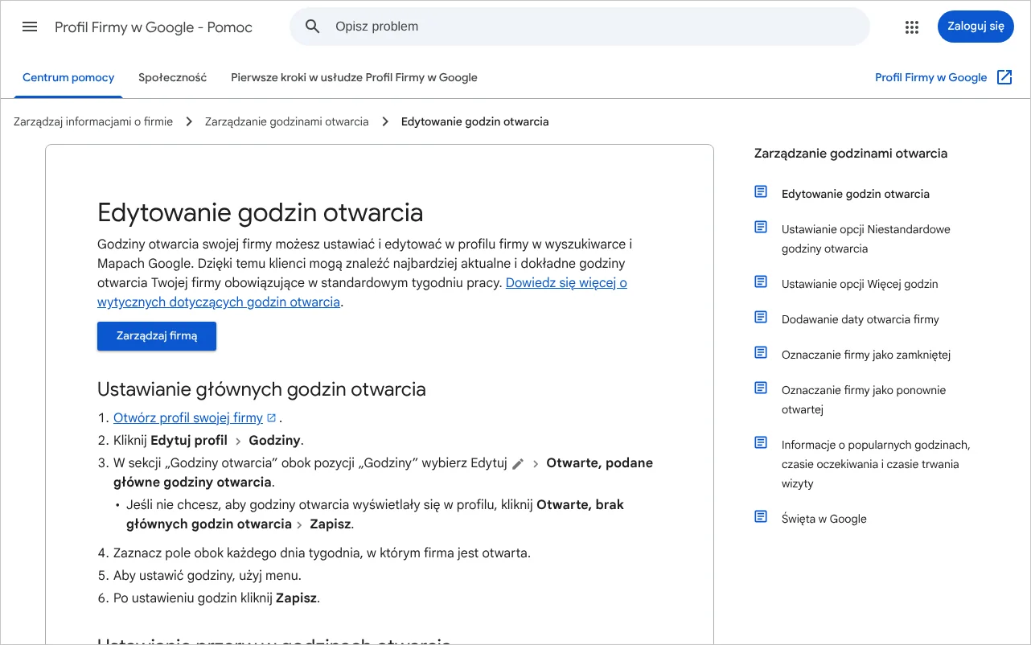The image size is (1031, 645).
Task: Click the article icon beside Ustawianie opcji Niestandardowe
Action: (x=761, y=227)
